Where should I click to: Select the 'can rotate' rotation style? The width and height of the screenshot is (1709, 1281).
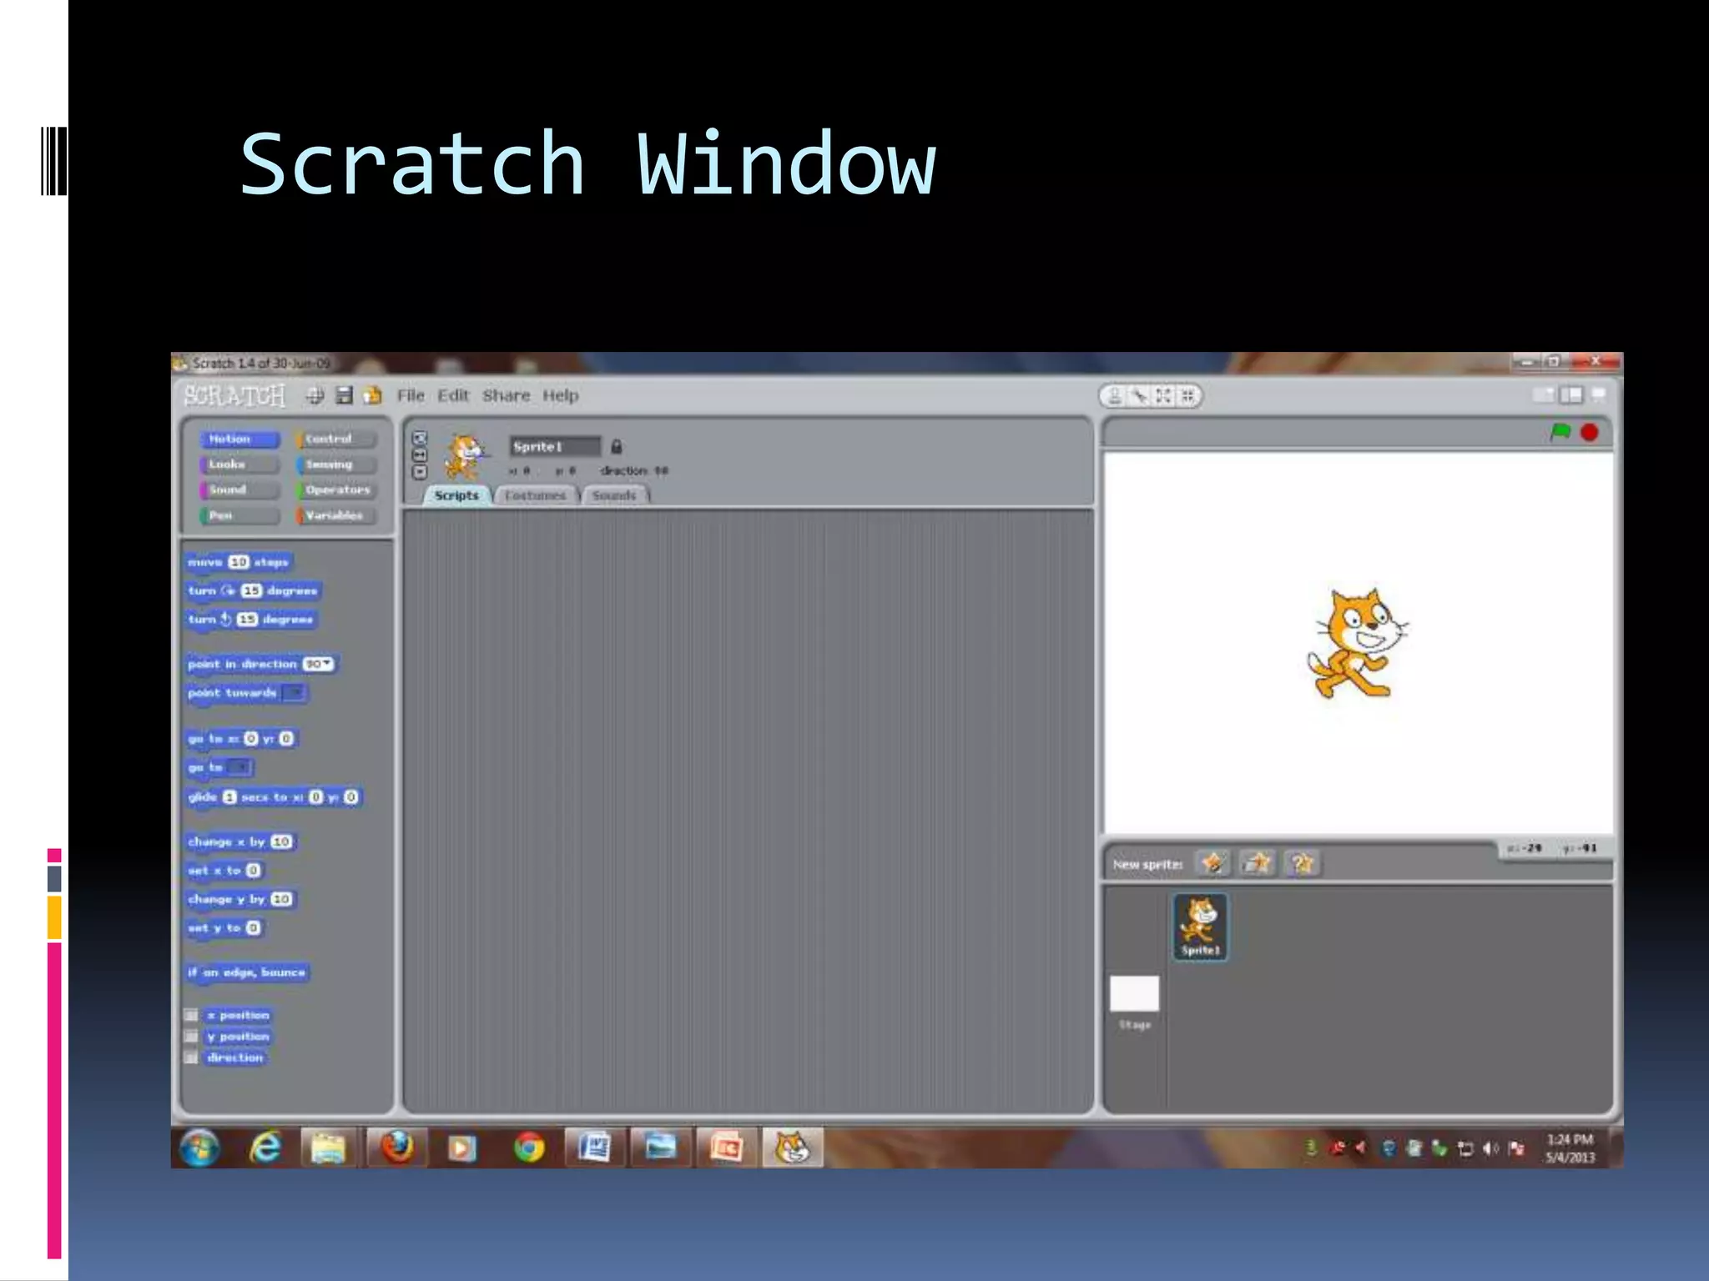point(420,438)
